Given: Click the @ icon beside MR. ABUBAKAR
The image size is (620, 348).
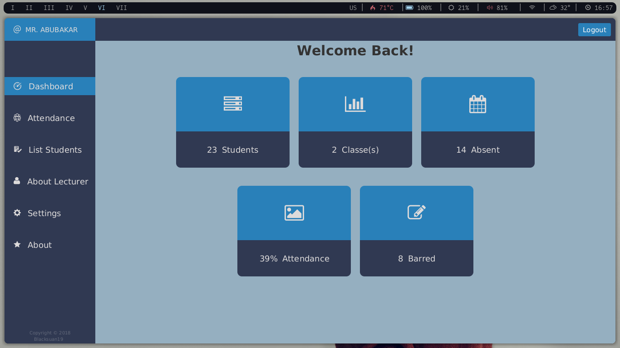Looking at the screenshot, I should (x=17, y=29).
